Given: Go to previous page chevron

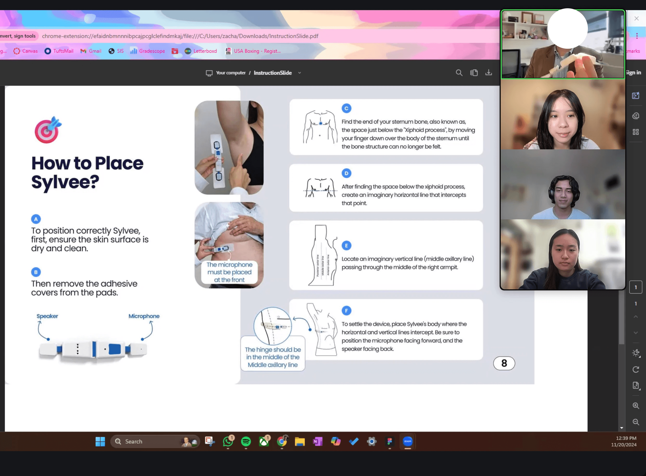Looking at the screenshot, I should coord(636,317).
